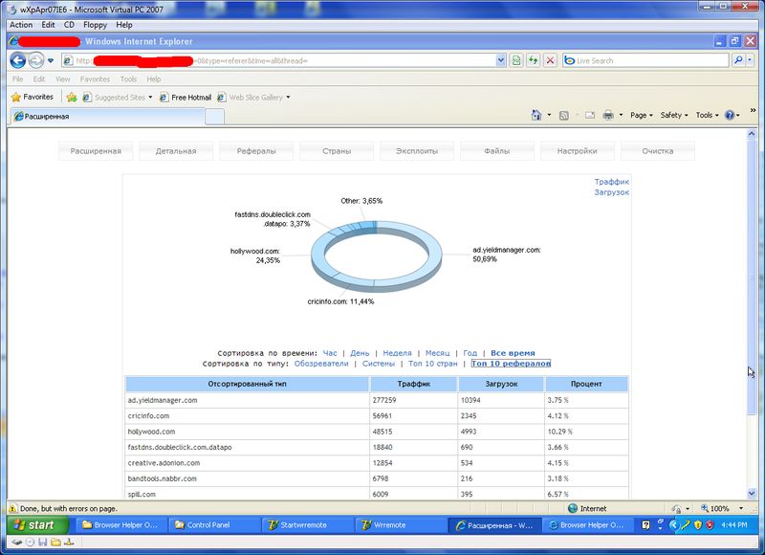This screenshot has height=555, width=765.
Task: Click the Print icon
Action: click(608, 115)
